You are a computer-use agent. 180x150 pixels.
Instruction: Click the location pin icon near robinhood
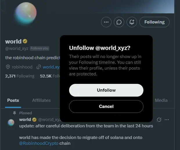click(8, 67)
